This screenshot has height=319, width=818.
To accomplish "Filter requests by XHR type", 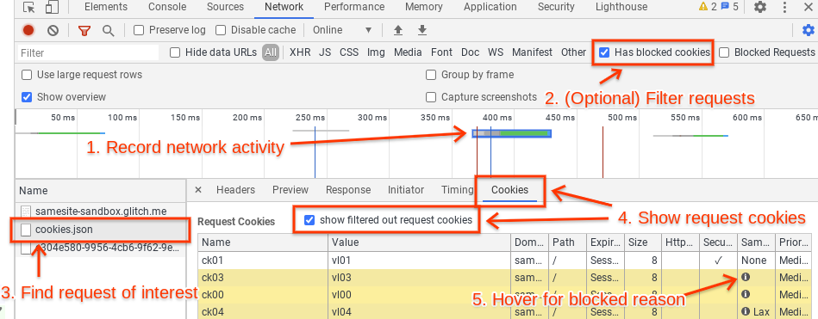I will pos(300,52).
